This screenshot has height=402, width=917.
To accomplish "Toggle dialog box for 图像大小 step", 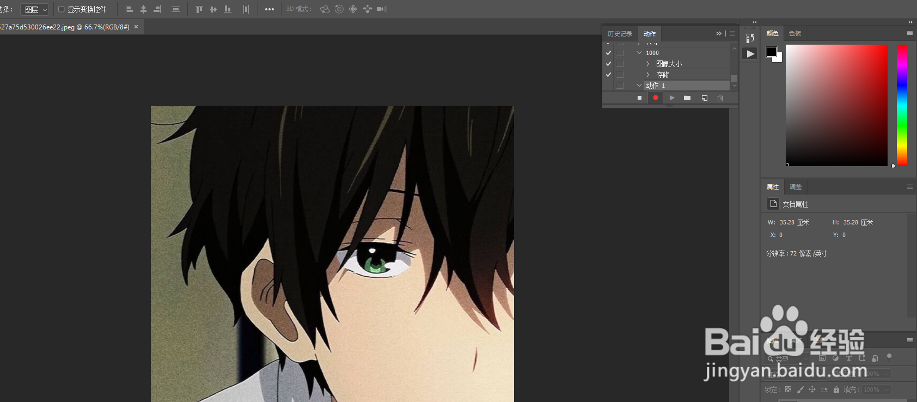I will click(620, 64).
